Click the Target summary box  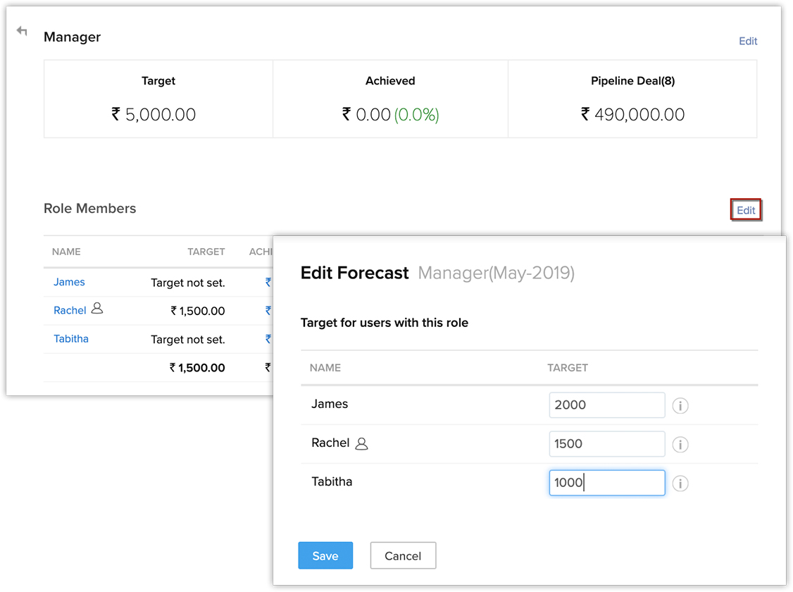pos(158,99)
